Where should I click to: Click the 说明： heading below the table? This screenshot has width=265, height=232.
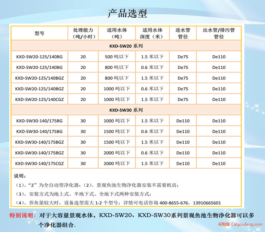(x=20, y=176)
